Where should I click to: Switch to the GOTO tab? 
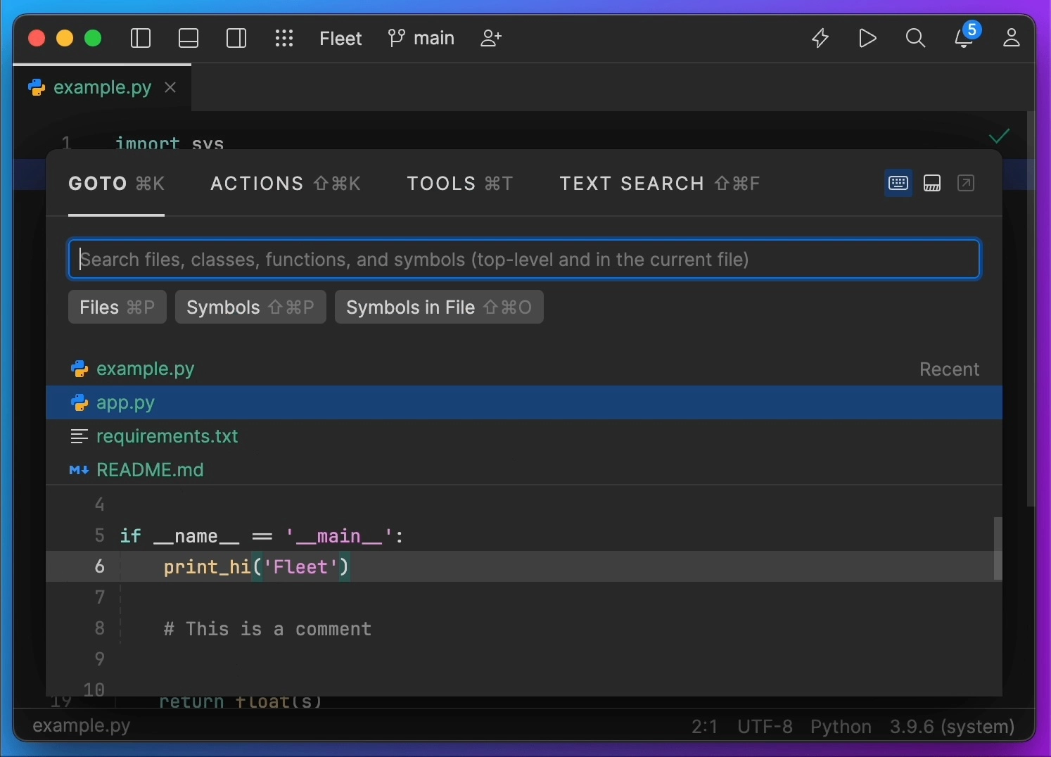(117, 184)
